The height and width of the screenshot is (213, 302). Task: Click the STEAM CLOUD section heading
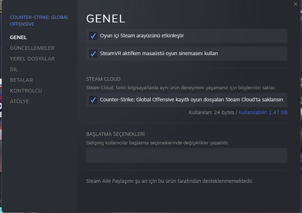[x=103, y=79]
